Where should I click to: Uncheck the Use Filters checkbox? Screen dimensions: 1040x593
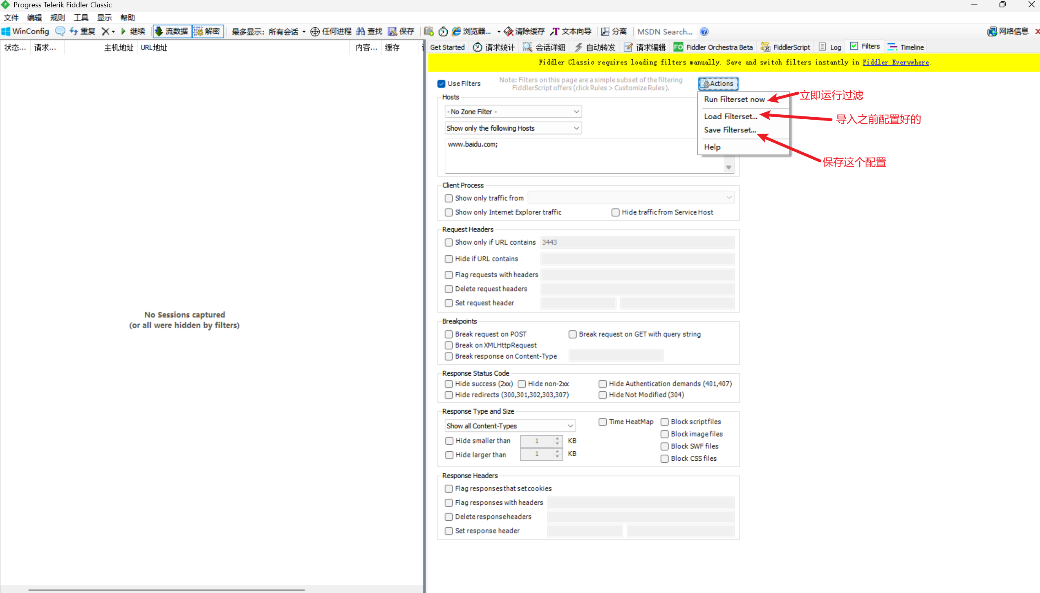click(442, 84)
